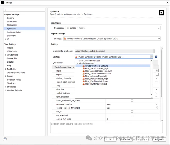Click the browse button for tcl.pre
The width and height of the screenshot is (170, 145).
coord(157,71)
